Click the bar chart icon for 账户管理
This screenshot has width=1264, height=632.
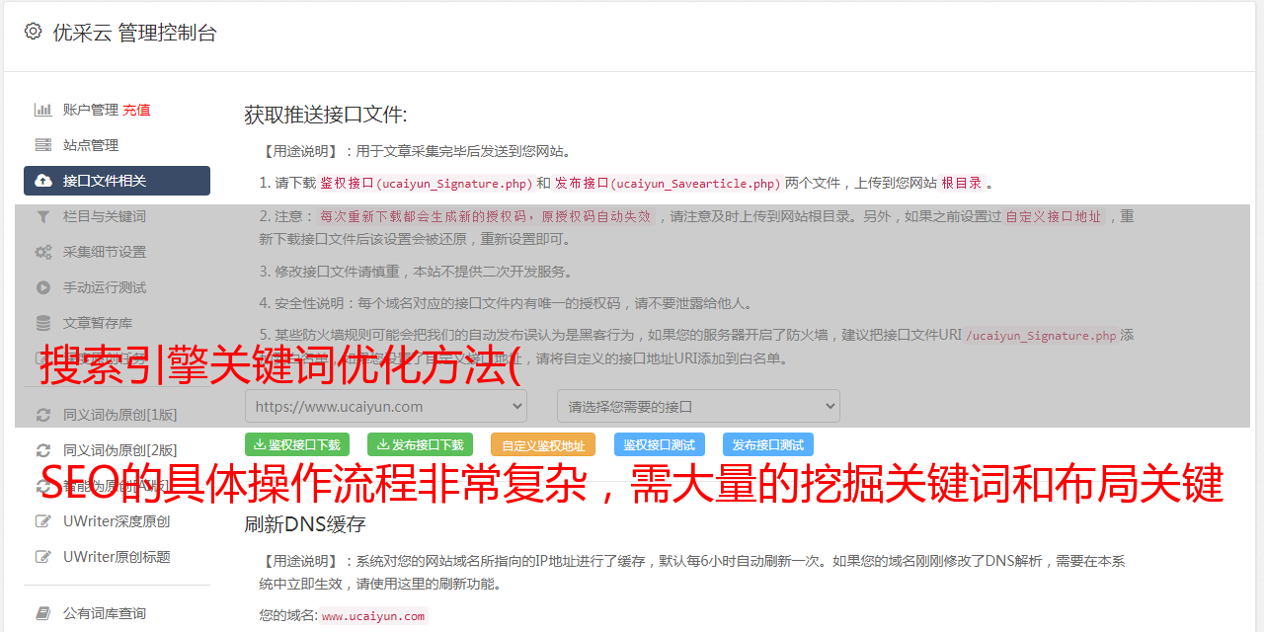(43, 110)
